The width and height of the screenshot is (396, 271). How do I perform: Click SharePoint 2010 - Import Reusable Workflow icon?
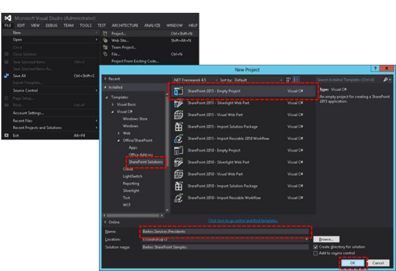[x=178, y=198]
